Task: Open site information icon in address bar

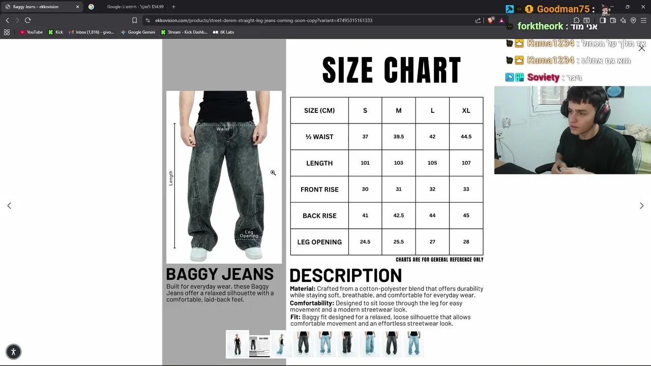Action: [x=147, y=20]
